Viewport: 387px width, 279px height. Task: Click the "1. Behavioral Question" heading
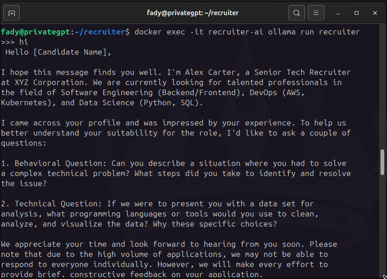(x=53, y=163)
